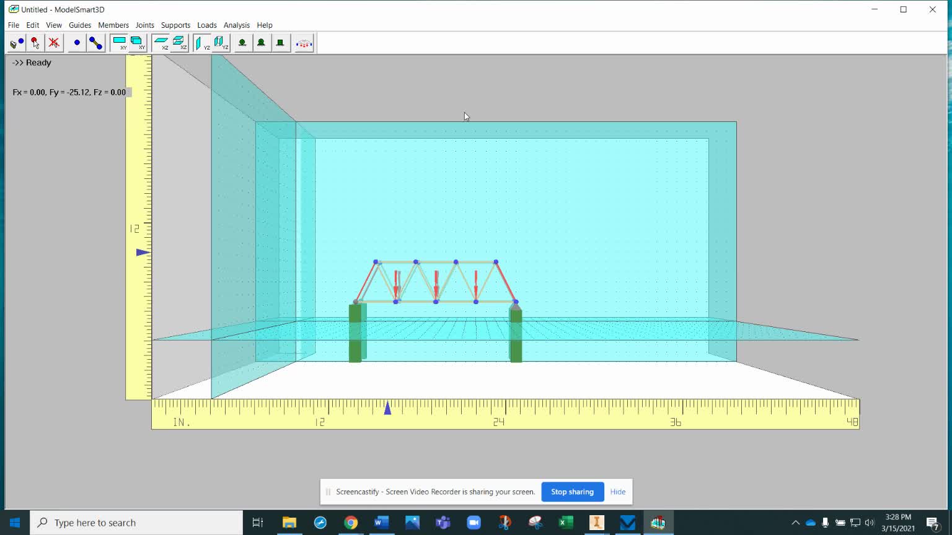Open the Photos app from taskbar
Viewport: 952px width, 535px height.
click(x=412, y=523)
